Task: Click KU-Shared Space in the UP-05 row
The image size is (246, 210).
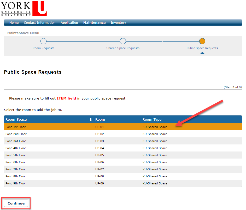Action: [x=155, y=155]
